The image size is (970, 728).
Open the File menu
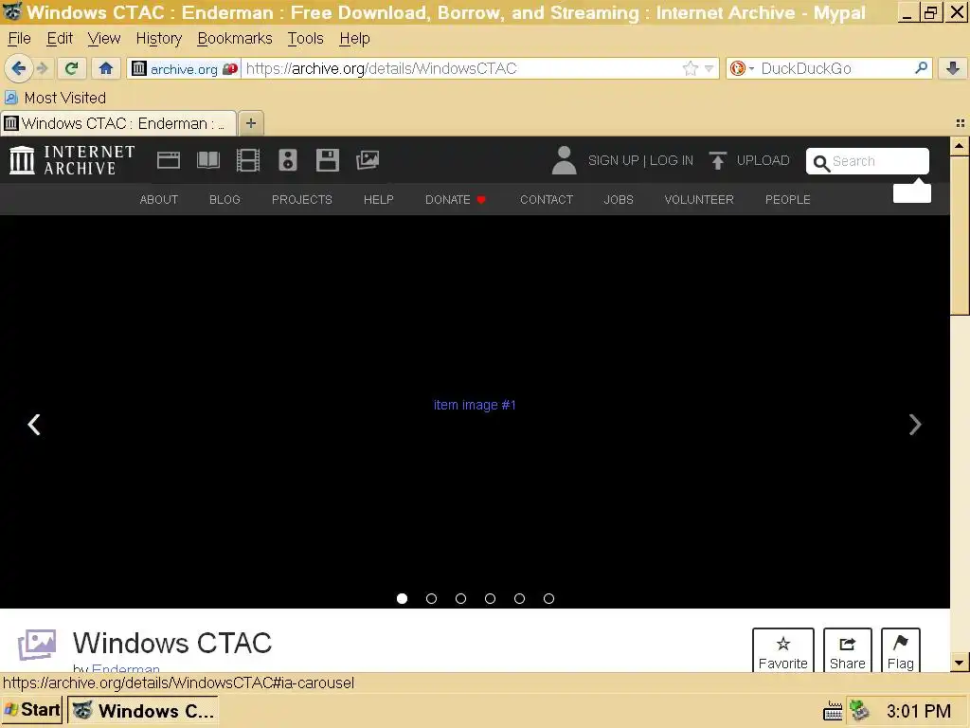19,38
